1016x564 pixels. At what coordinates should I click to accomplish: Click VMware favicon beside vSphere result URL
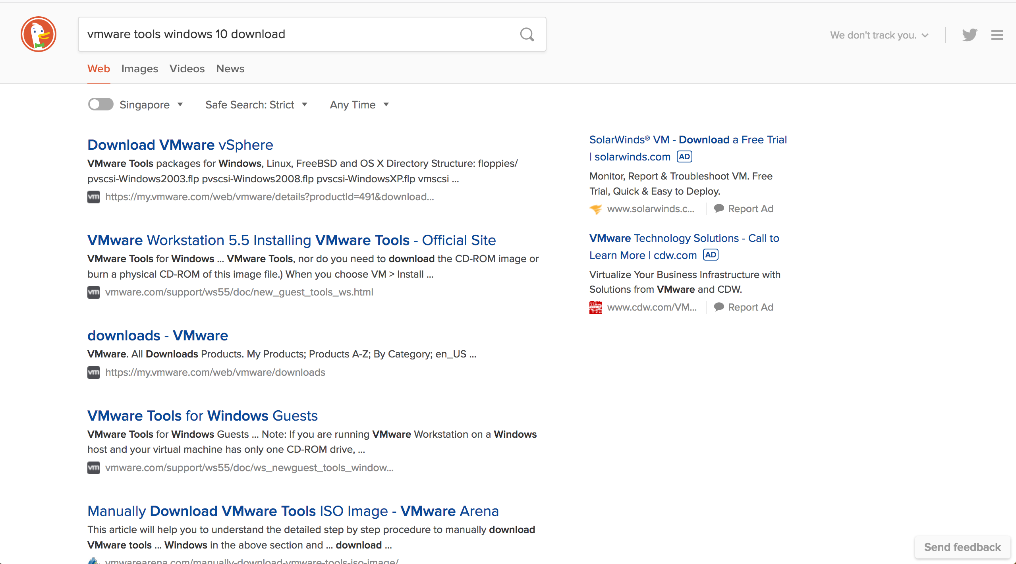tap(94, 197)
